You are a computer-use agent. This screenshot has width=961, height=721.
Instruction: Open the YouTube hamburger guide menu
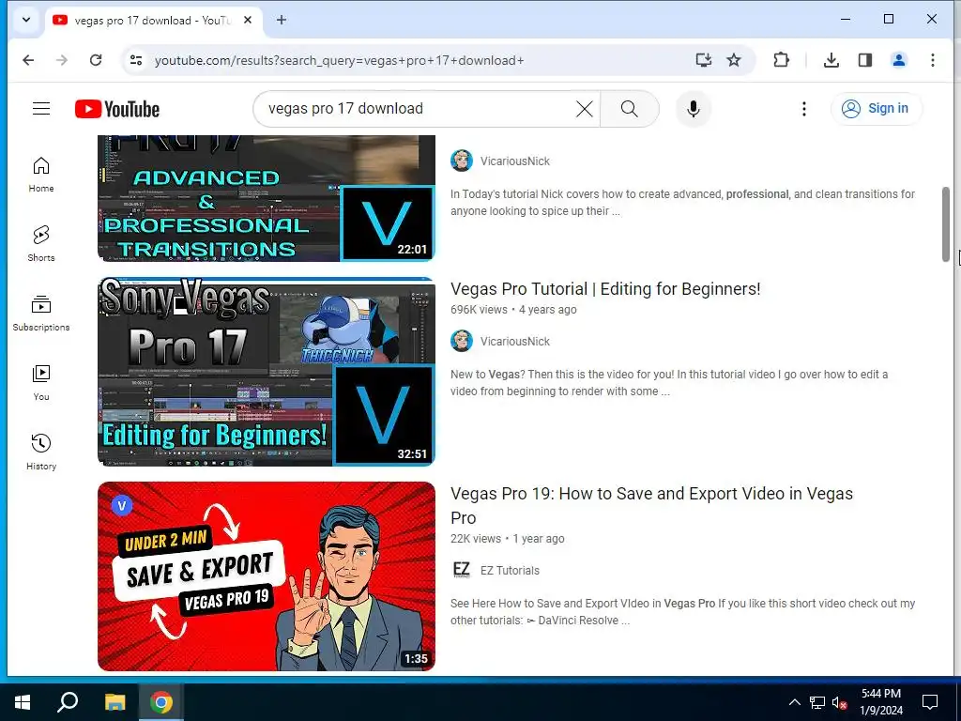41,109
